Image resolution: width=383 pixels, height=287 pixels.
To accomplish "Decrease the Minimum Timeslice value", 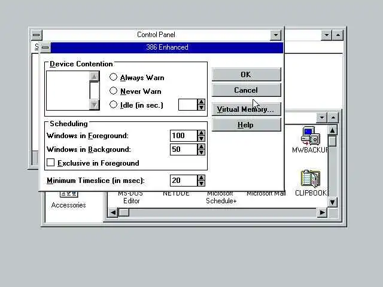I will [x=201, y=184].
